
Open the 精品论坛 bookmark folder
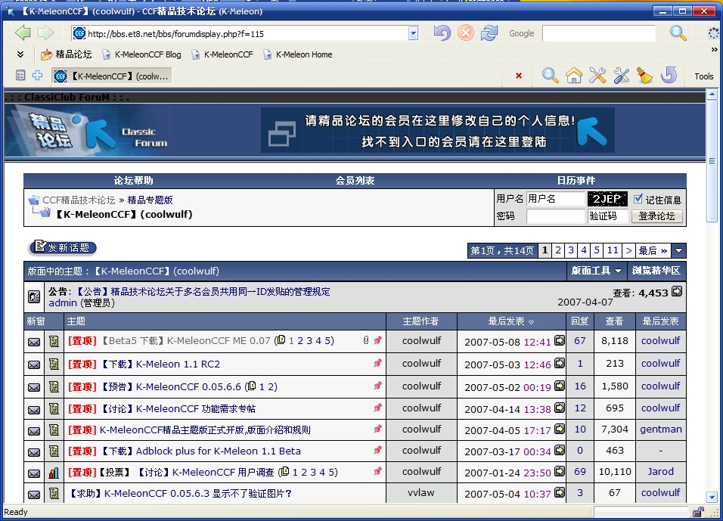click(x=67, y=54)
